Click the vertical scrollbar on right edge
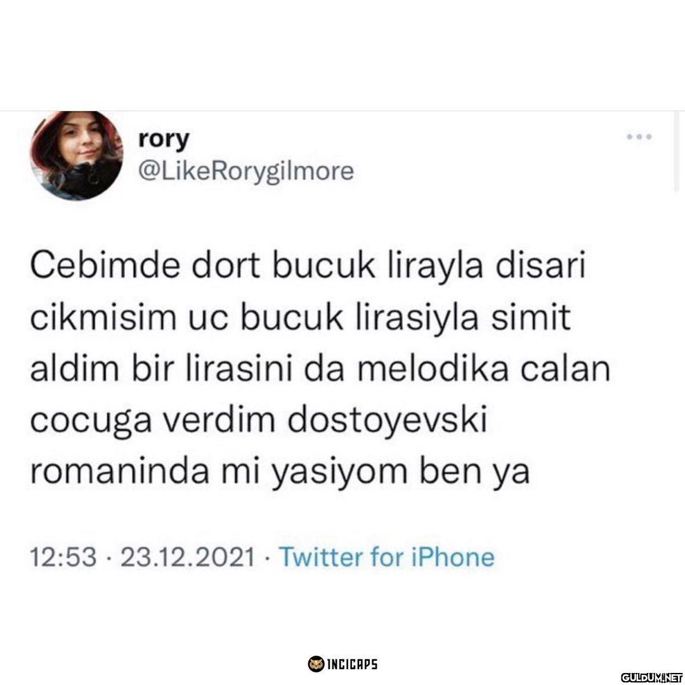The height and width of the screenshot is (685, 685). (x=677, y=151)
